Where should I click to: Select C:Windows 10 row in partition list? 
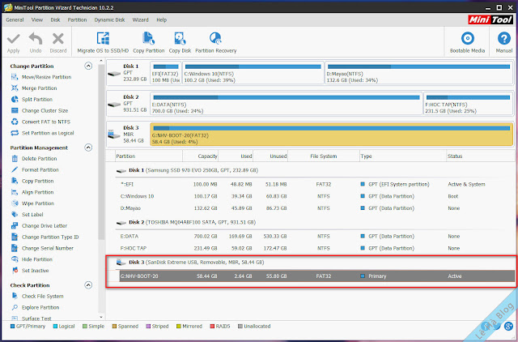coord(316,196)
